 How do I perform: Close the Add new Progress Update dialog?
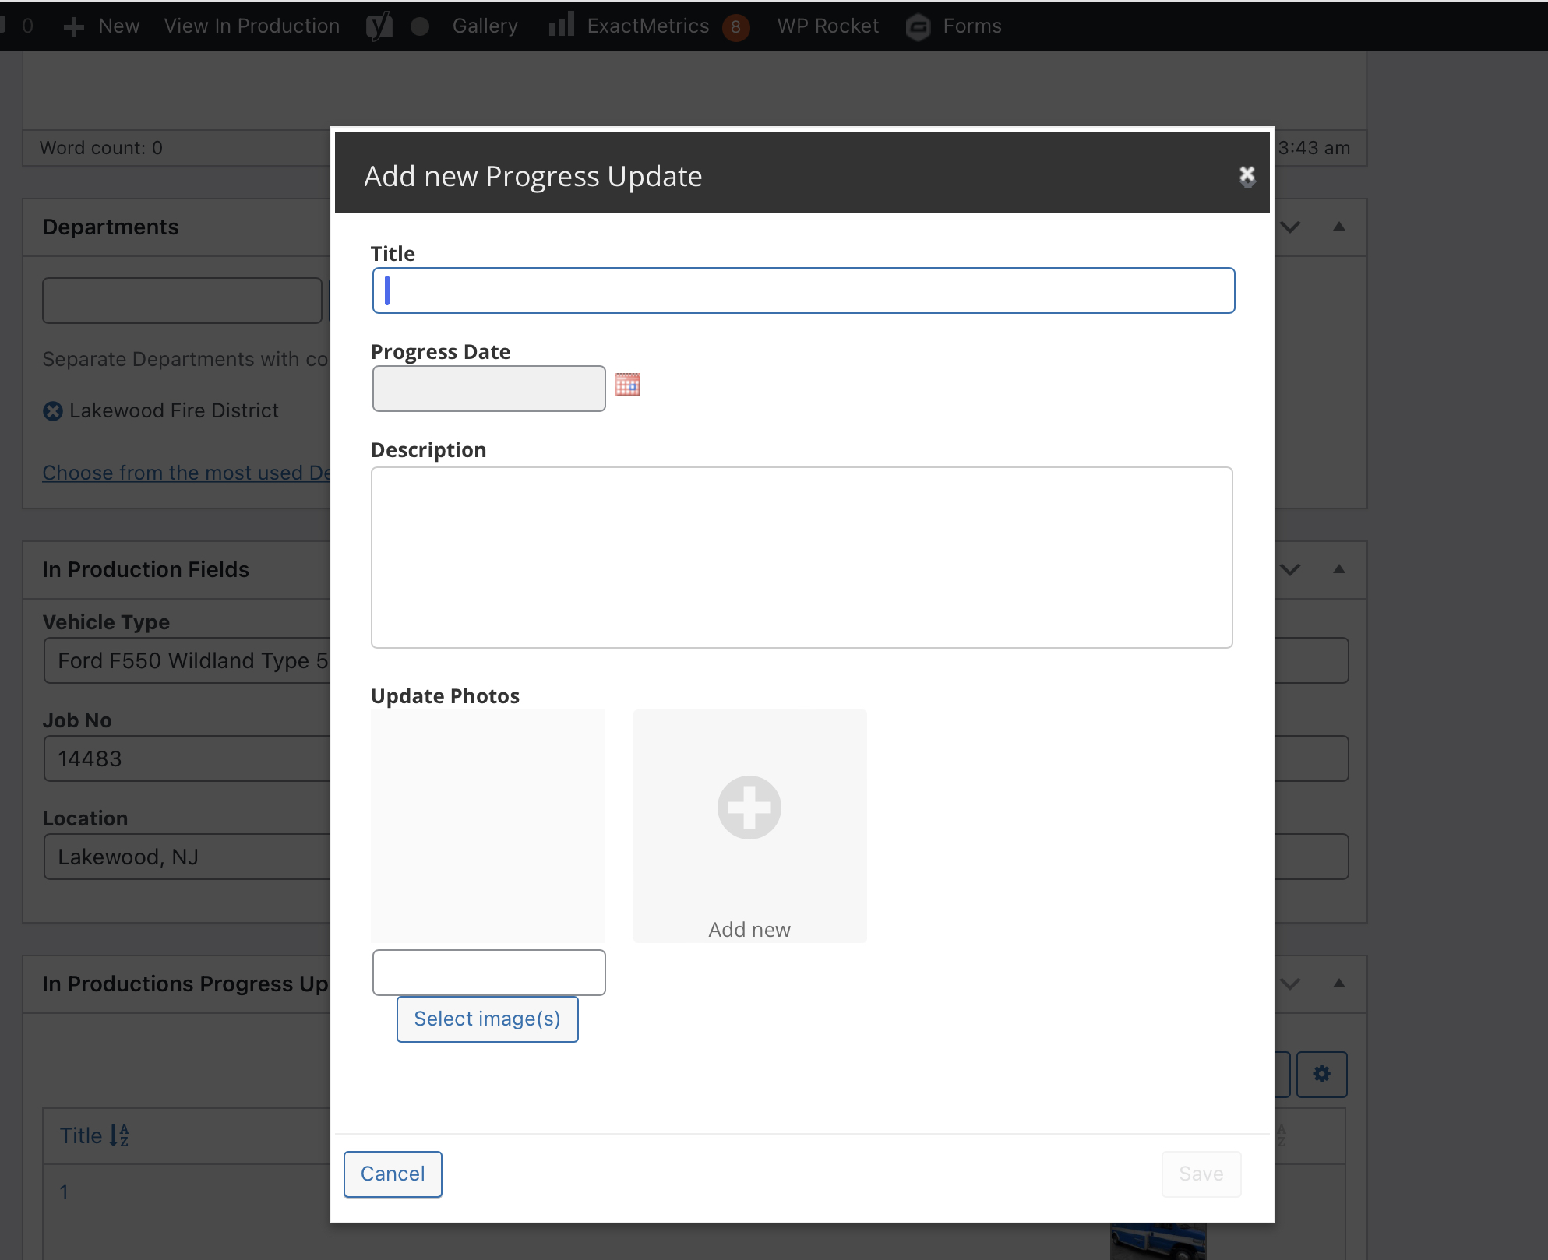pyautogui.click(x=1247, y=176)
